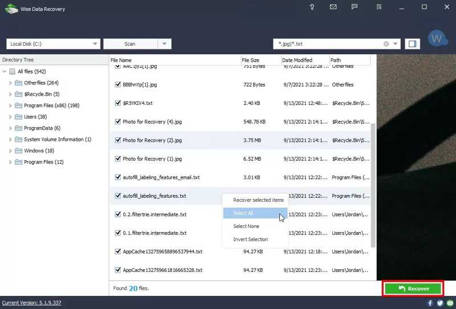The height and width of the screenshot is (309, 456).
Task: Toggle the preview panel icon
Action: click(x=412, y=44)
